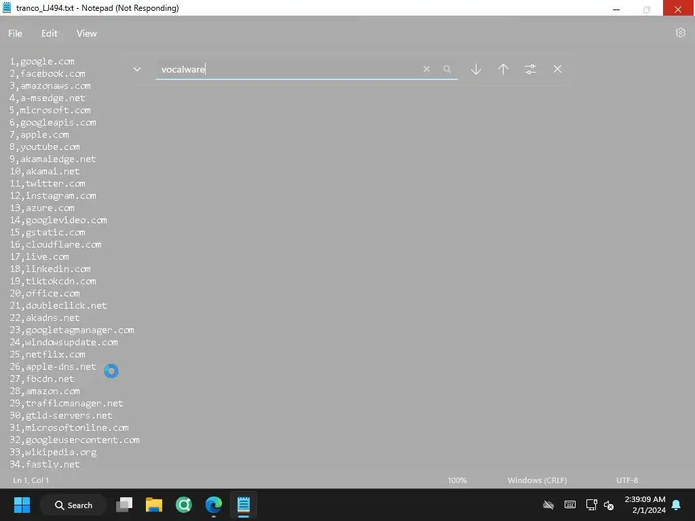Open the notification bell icon
Screen dimensions: 695x521
pyautogui.click(x=677, y=505)
